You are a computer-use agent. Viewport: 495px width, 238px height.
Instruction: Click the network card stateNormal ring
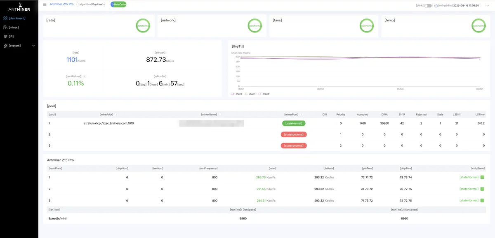coord(255,25)
